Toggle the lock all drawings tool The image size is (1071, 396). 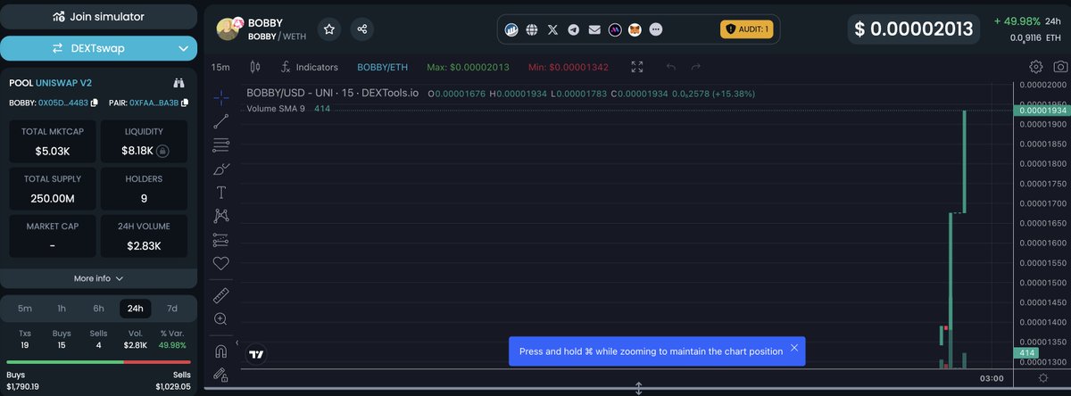pyautogui.click(x=221, y=375)
